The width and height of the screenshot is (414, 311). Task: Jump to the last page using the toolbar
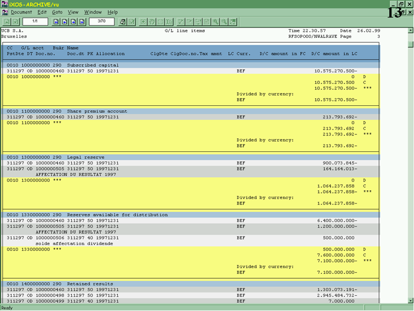tap(82, 21)
